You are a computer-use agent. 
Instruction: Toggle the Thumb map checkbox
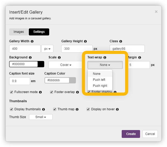point(55,109)
